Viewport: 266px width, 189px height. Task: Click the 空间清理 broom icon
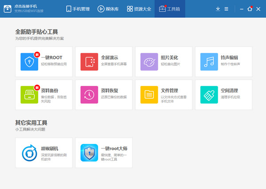[x=209, y=94]
